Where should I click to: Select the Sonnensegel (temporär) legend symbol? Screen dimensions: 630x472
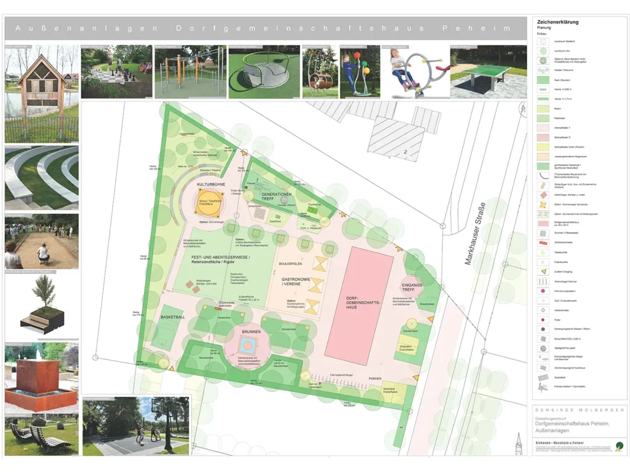pos(543,205)
